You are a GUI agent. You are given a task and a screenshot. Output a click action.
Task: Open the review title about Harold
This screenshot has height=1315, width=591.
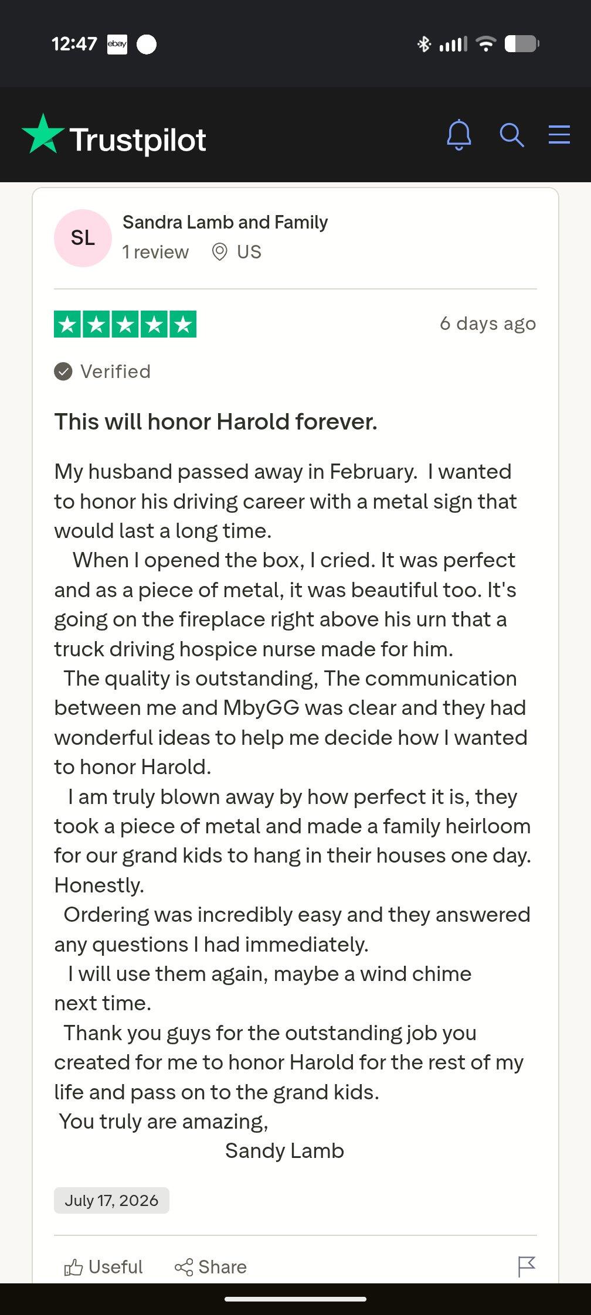pos(216,421)
